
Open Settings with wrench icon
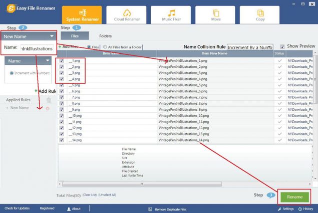coord(286,209)
